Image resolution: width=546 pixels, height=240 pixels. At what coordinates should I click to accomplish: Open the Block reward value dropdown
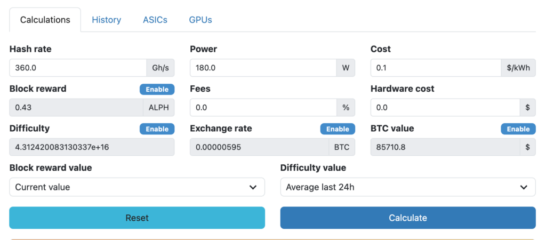[136, 187]
